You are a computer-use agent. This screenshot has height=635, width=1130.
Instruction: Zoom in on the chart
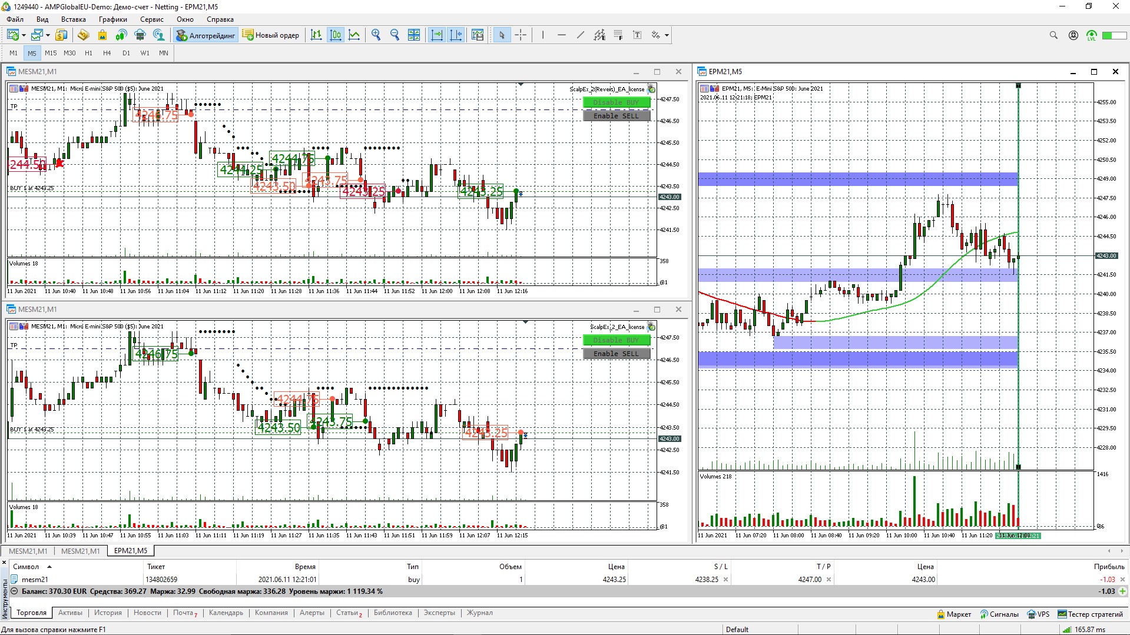click(x=376, y=35)
